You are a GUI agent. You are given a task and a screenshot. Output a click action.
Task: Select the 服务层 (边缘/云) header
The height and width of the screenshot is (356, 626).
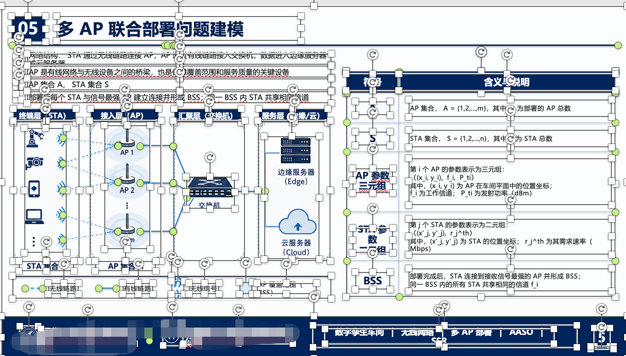point(294,116)
